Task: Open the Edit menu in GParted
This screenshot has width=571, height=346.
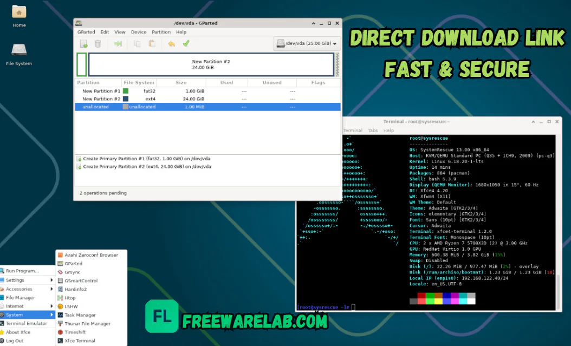Action: pos(105,32)
